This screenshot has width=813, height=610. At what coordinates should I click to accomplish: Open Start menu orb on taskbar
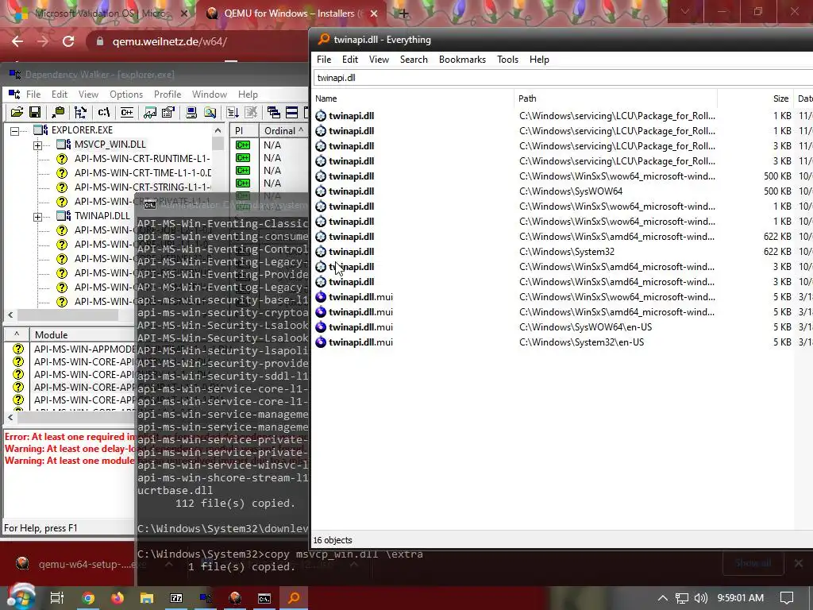21,597
